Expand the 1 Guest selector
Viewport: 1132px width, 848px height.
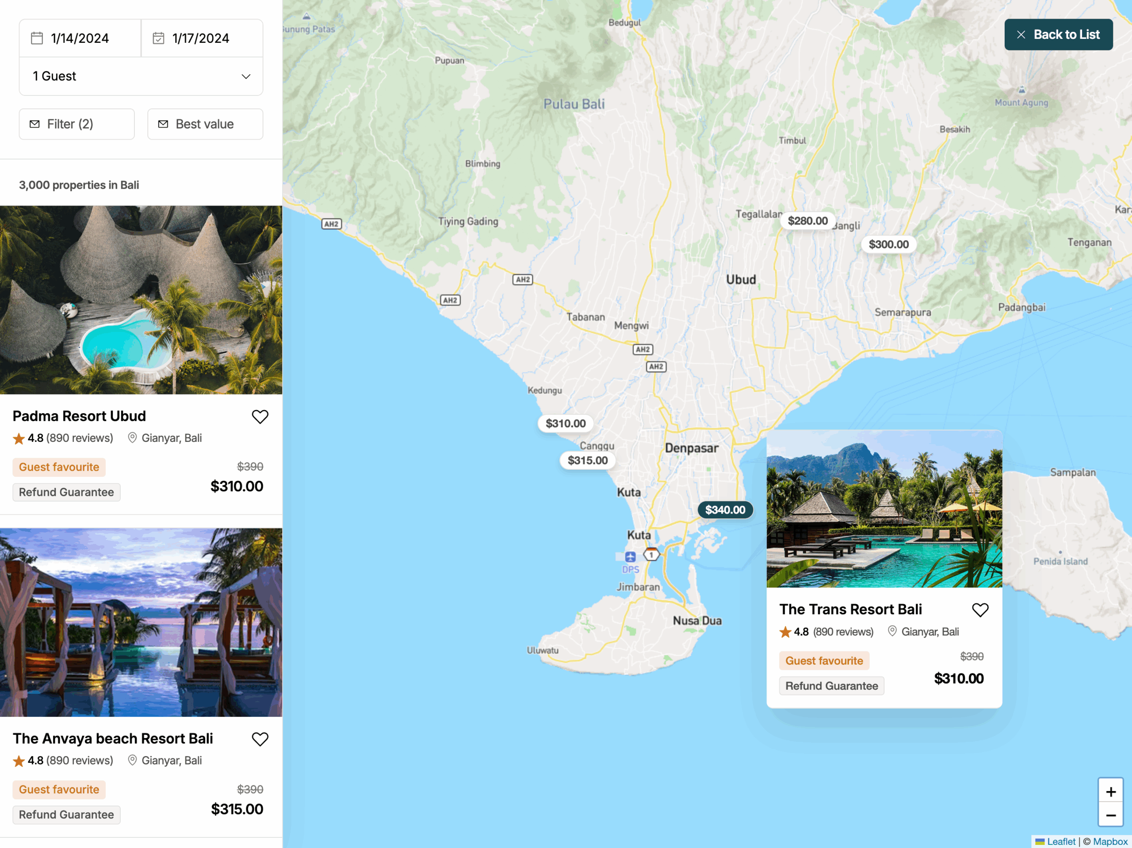141,76
